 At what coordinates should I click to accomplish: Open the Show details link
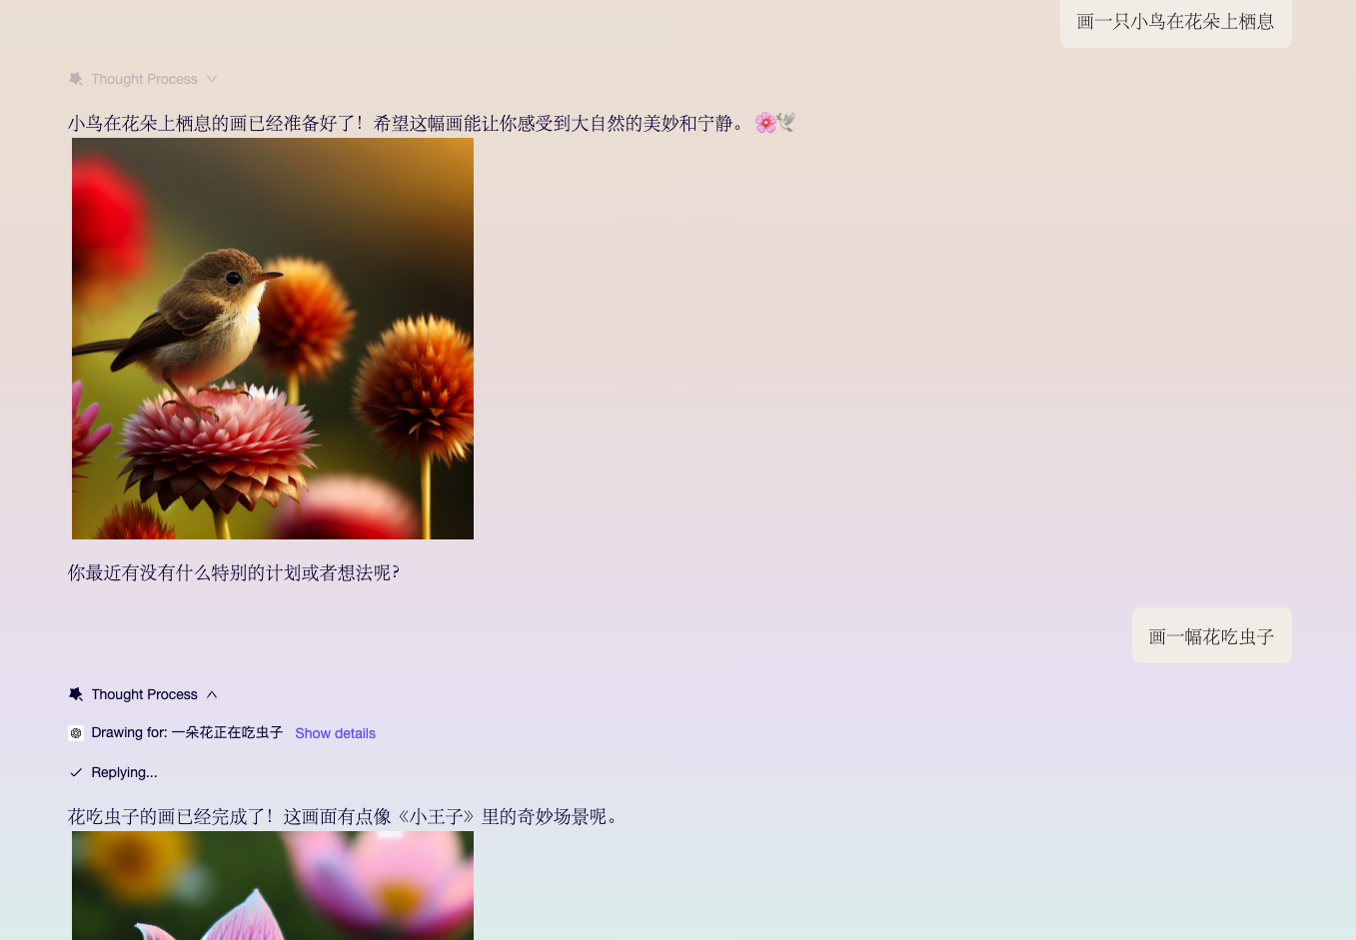pos(335,733)
